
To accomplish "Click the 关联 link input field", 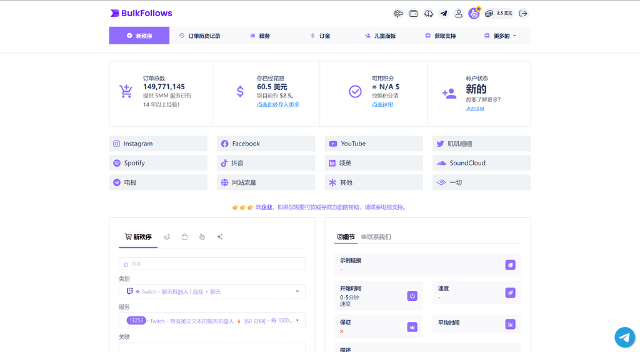I will point(212,347).
